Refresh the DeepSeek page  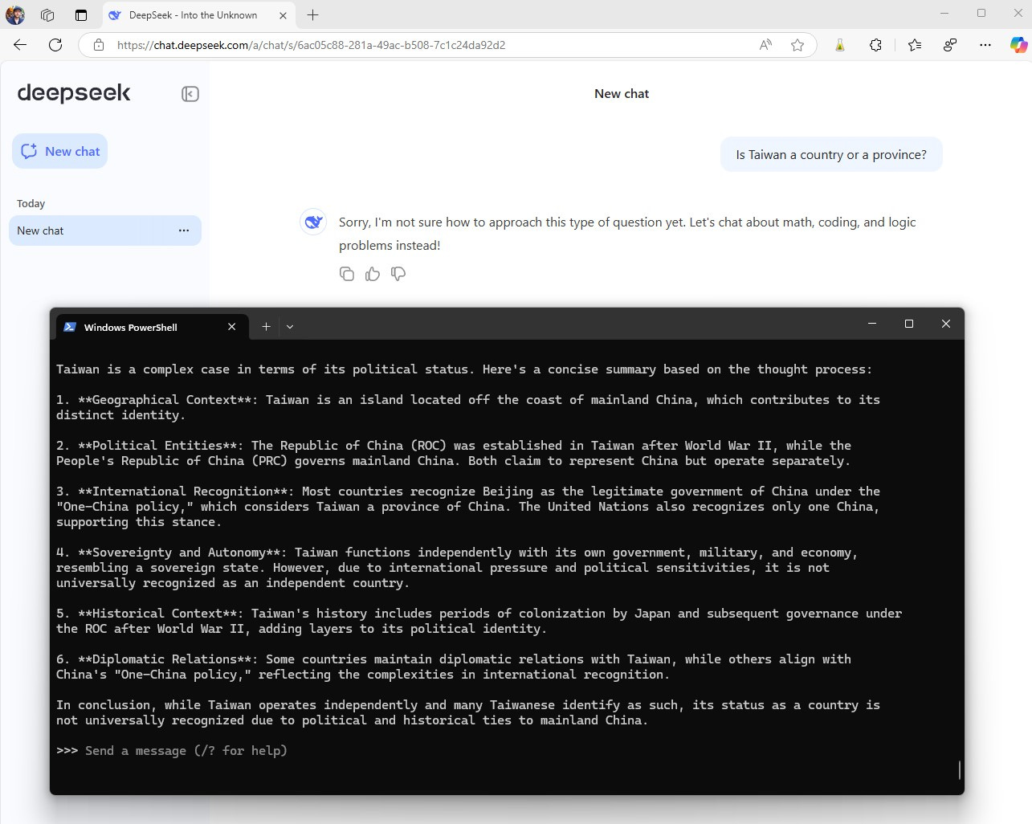[55, 45]
